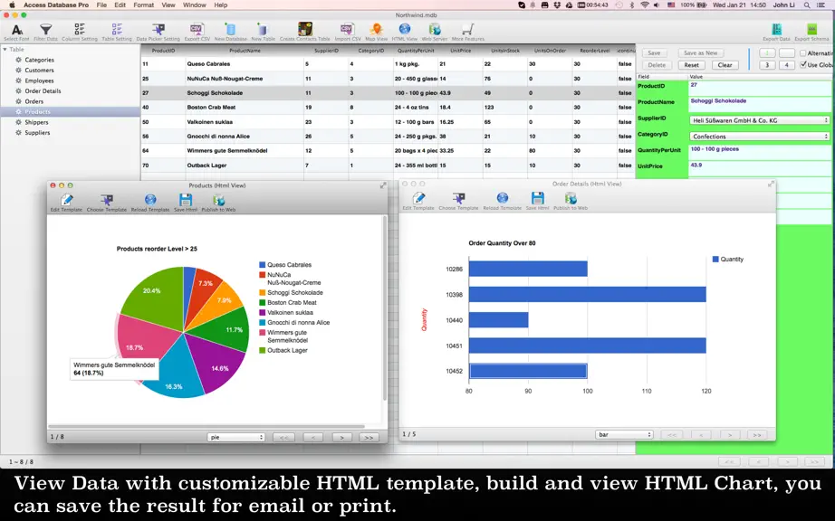Toggle the Alternating checkbox
Image resolution: width=835 pixels, height=521 pixels.
pos(803,53)
